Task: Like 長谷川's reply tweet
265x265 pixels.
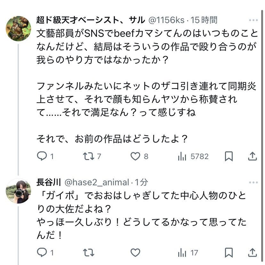Action: [x=136, y=253]
